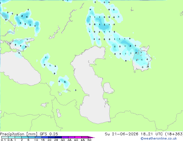Click the 0.1 label on the scale
Image resolution: width=183 pixels, height=141 pixels.
click(3, 140)
